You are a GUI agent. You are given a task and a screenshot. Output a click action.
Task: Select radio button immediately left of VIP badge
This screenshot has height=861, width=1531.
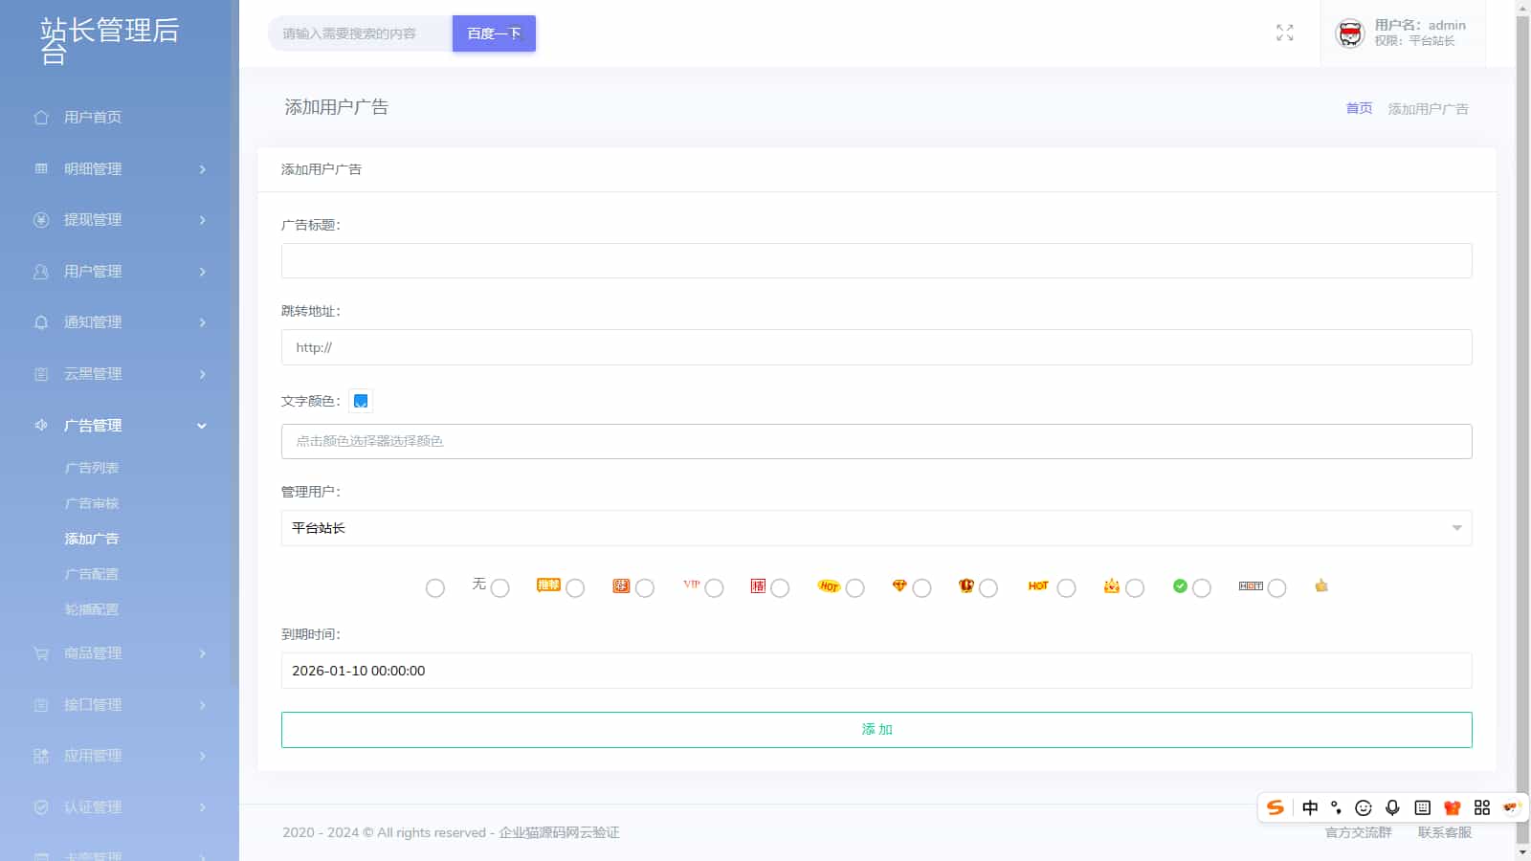645,588
